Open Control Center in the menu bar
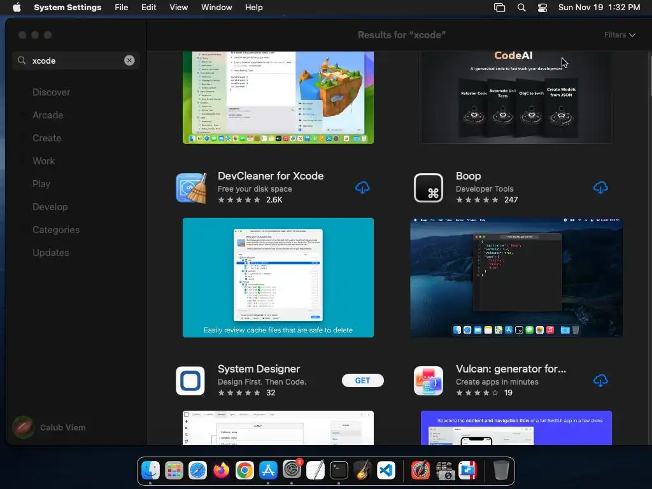The width and height of the screenshot is (652, 489). click(542, 8)
